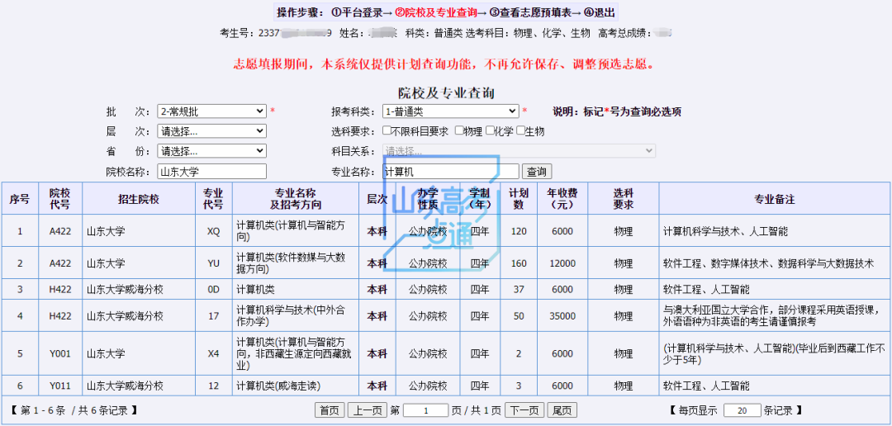Tick the 物理 subject checkbox
This screenshot has height=426, width=892.
tap(459, 131)
